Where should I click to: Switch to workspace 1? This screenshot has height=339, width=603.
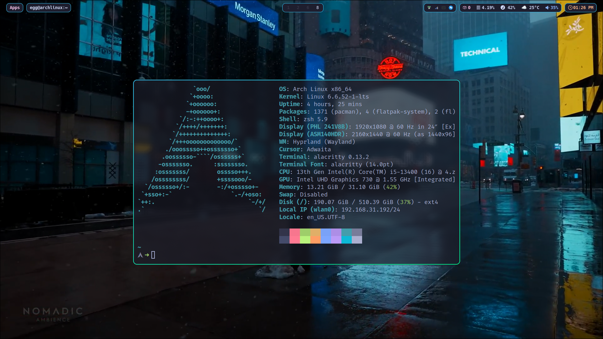click(288, 8)
